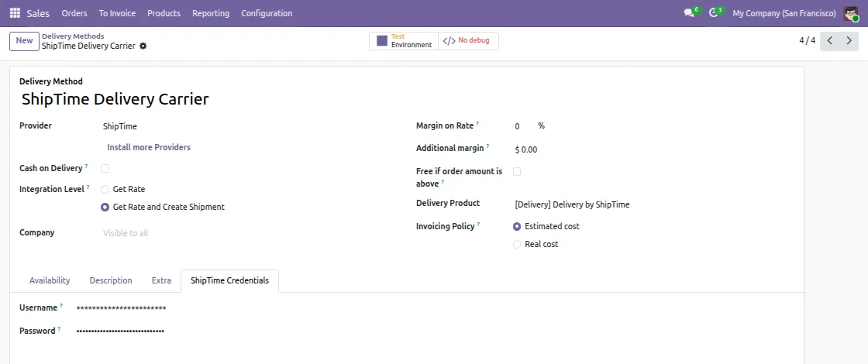868x364 pixels.
Task: Open the activities clock icon
Action: click(x=713, y=13)
